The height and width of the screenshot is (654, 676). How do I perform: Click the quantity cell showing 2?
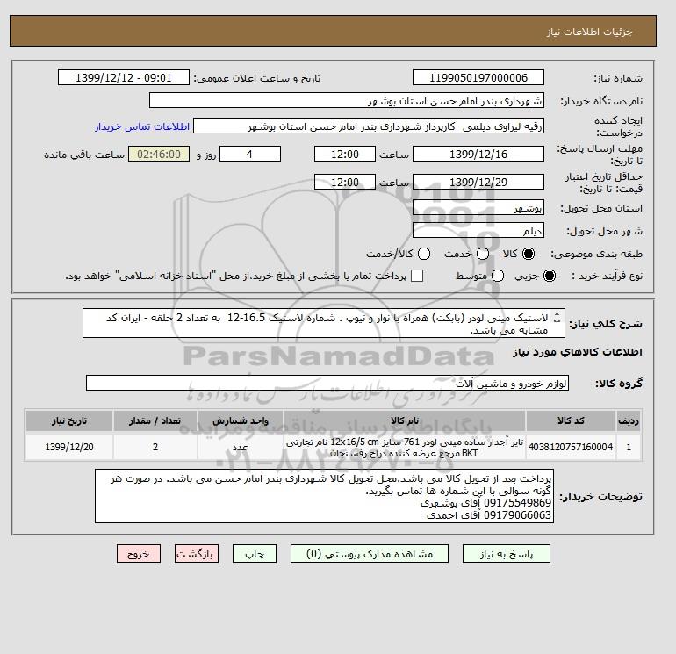point(155,447)
